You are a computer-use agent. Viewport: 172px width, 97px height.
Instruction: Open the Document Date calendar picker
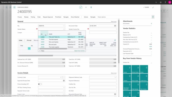click(x=115, y=26)
